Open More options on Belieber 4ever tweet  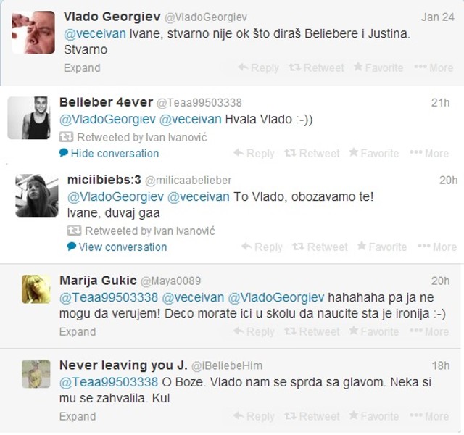429,153
